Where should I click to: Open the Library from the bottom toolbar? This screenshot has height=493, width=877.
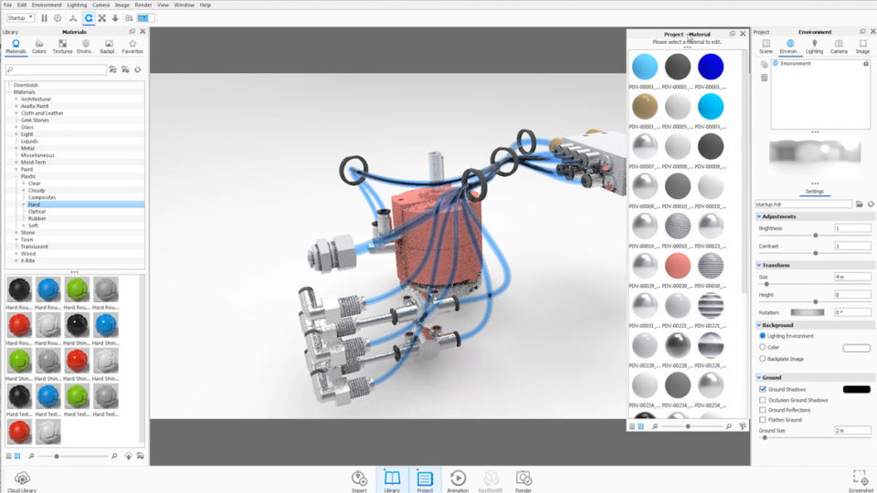(x=391, y=479)
